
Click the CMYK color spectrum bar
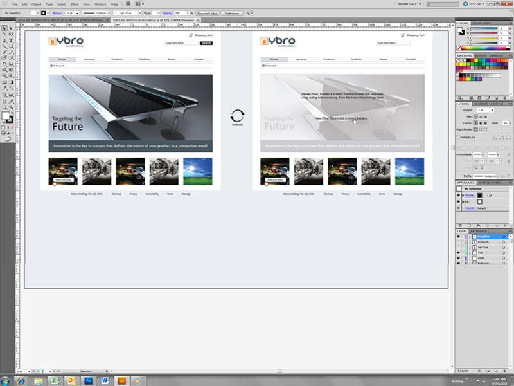click(484, 48)
